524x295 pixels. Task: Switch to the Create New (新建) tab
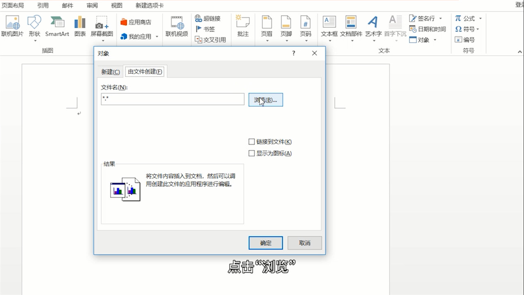click(x=111, y=72)
